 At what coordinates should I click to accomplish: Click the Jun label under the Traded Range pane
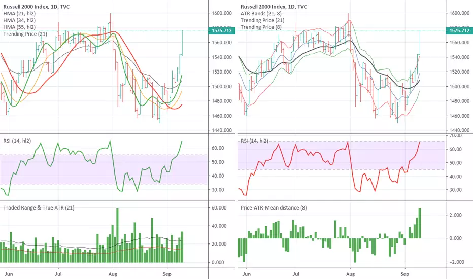9,274
